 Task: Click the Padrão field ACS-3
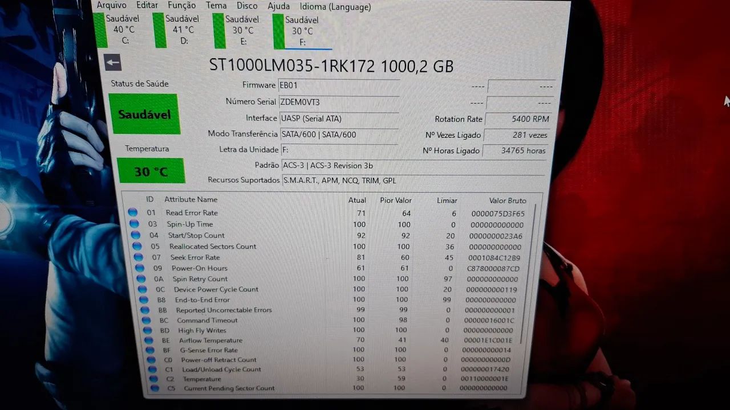coord(415,166)
